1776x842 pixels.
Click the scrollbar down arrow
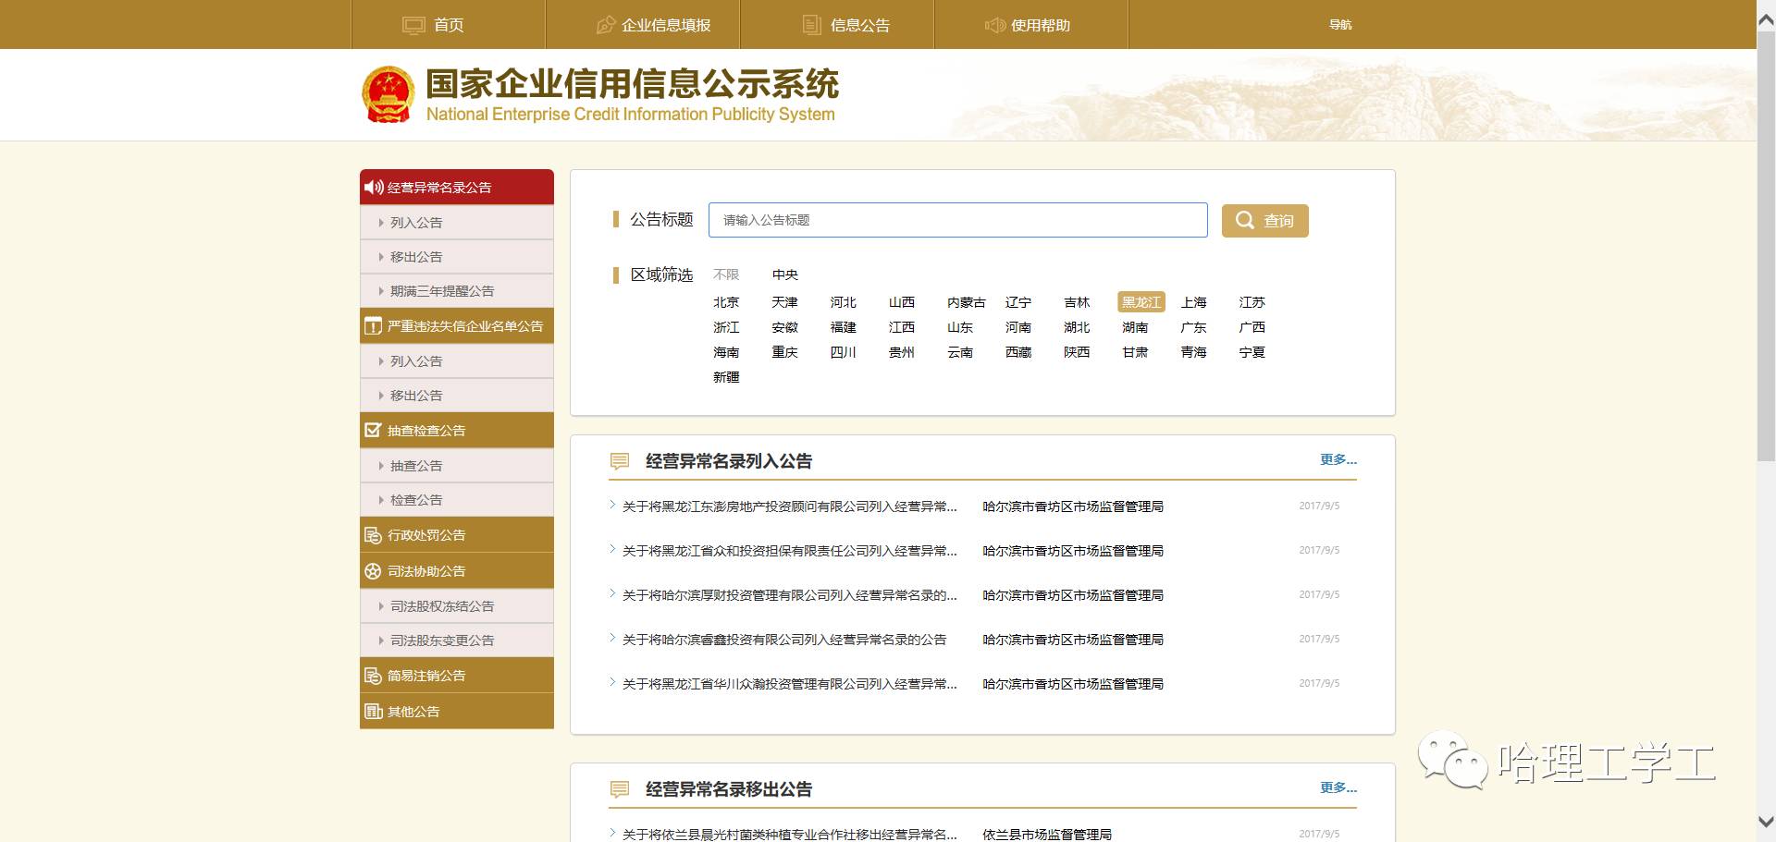tap(1766, 822)
